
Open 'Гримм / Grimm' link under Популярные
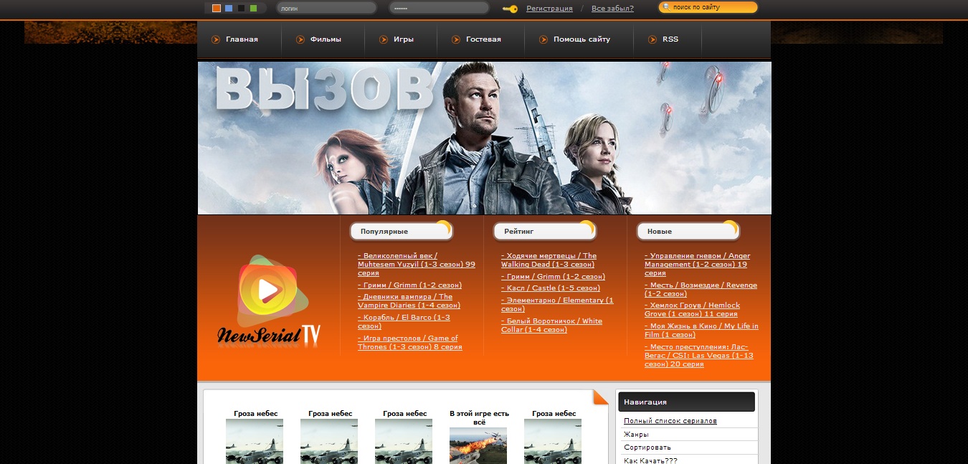coord(409,285)
